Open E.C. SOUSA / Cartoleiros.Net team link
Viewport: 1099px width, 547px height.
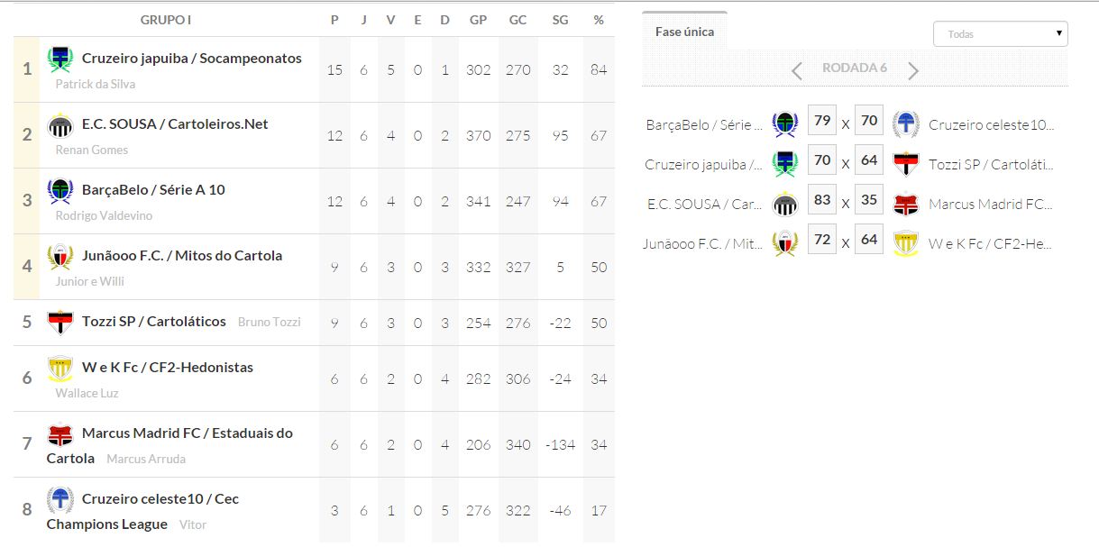[x=175, y=124]
